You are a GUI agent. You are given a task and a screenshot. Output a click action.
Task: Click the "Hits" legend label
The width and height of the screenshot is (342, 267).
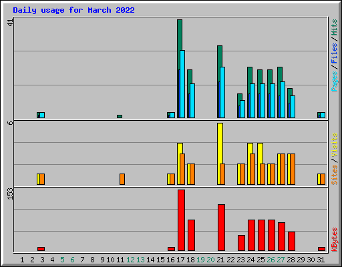pyautogui.click(x=335, y=27)
